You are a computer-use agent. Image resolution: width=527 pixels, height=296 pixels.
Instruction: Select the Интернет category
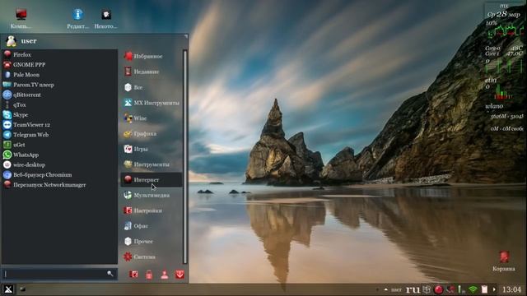(152, 180)
